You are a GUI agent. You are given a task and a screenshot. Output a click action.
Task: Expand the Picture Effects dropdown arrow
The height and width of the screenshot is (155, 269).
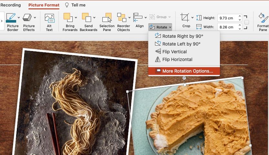pyautogui.click(x=35, y=17)
